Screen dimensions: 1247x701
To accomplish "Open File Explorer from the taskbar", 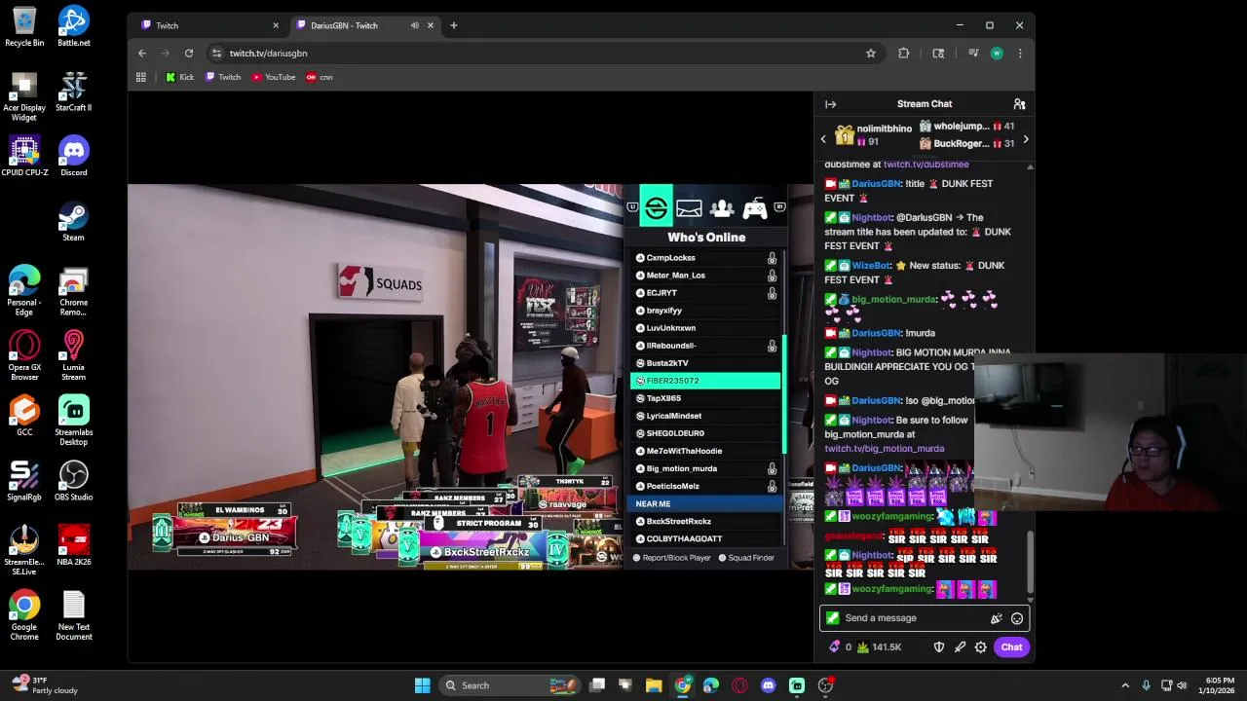I will (x=654, y=685).
